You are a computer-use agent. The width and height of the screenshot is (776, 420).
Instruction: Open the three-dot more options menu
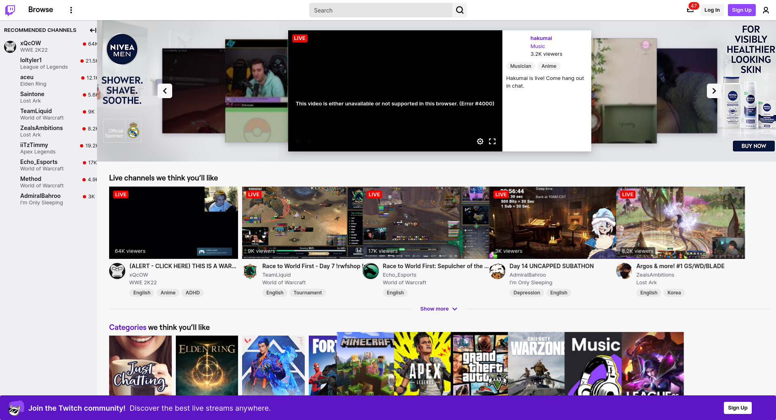[x=71, y=10]
